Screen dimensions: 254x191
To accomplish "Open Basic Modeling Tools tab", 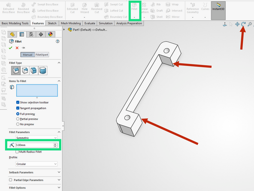I will [x=15, y=23].
